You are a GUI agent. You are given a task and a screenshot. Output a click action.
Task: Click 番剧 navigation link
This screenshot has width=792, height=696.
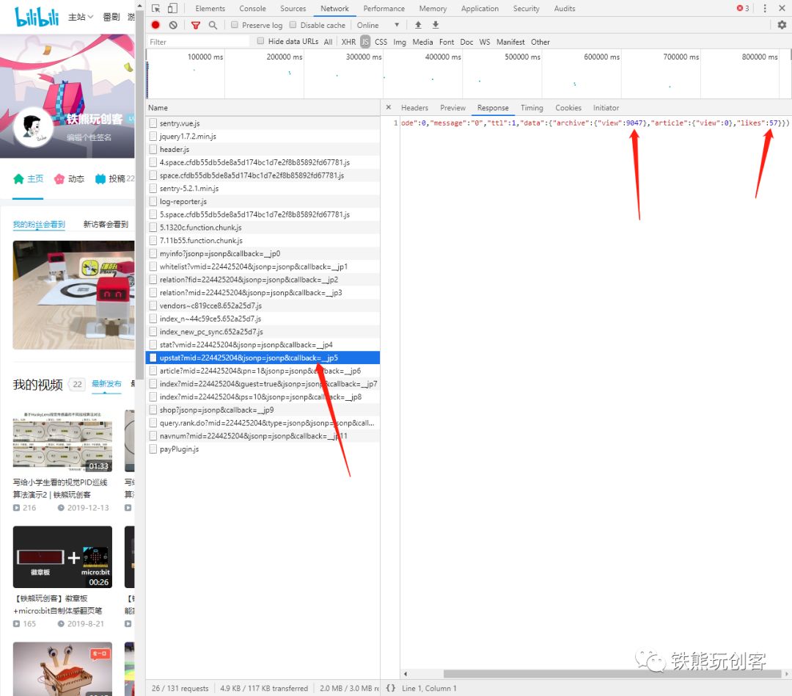point(111,17)
